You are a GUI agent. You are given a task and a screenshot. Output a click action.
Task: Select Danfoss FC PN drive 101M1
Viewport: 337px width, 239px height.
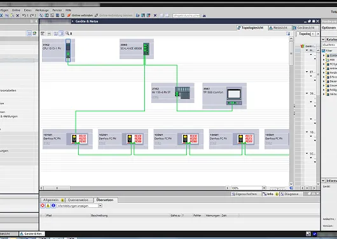[67, 139]
